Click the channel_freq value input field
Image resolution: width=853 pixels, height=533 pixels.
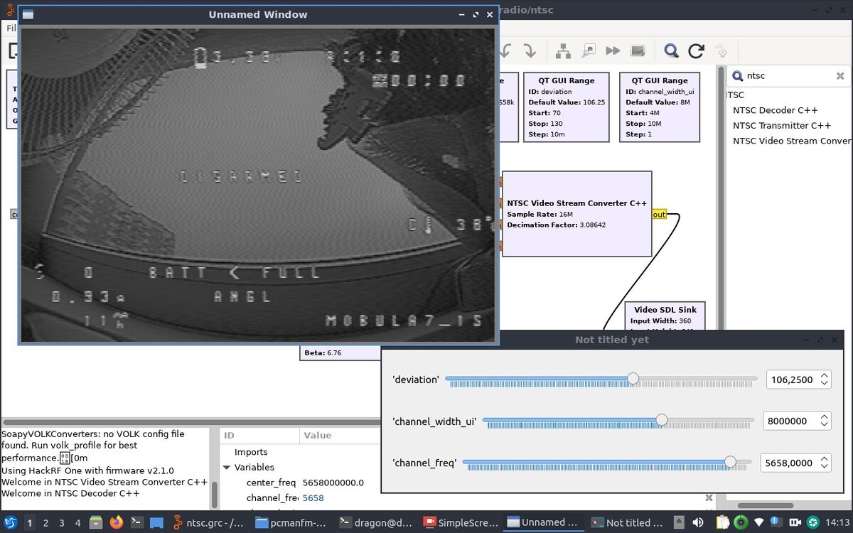click(788, 463)
